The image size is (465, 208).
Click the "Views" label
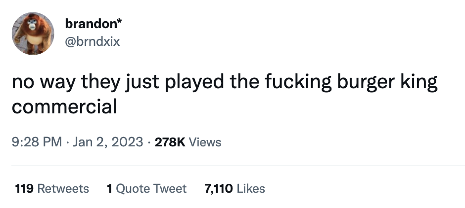click(205, 142)
